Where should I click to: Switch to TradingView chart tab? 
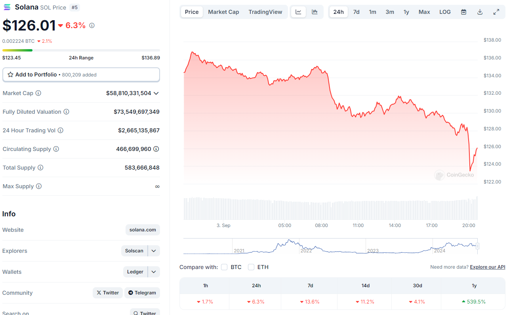pyautogui.click(x=265, y=12)
